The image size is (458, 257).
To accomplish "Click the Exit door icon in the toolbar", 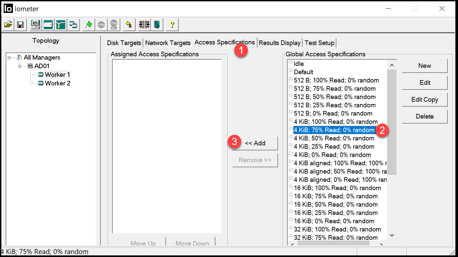I will (x=157, y=25).
